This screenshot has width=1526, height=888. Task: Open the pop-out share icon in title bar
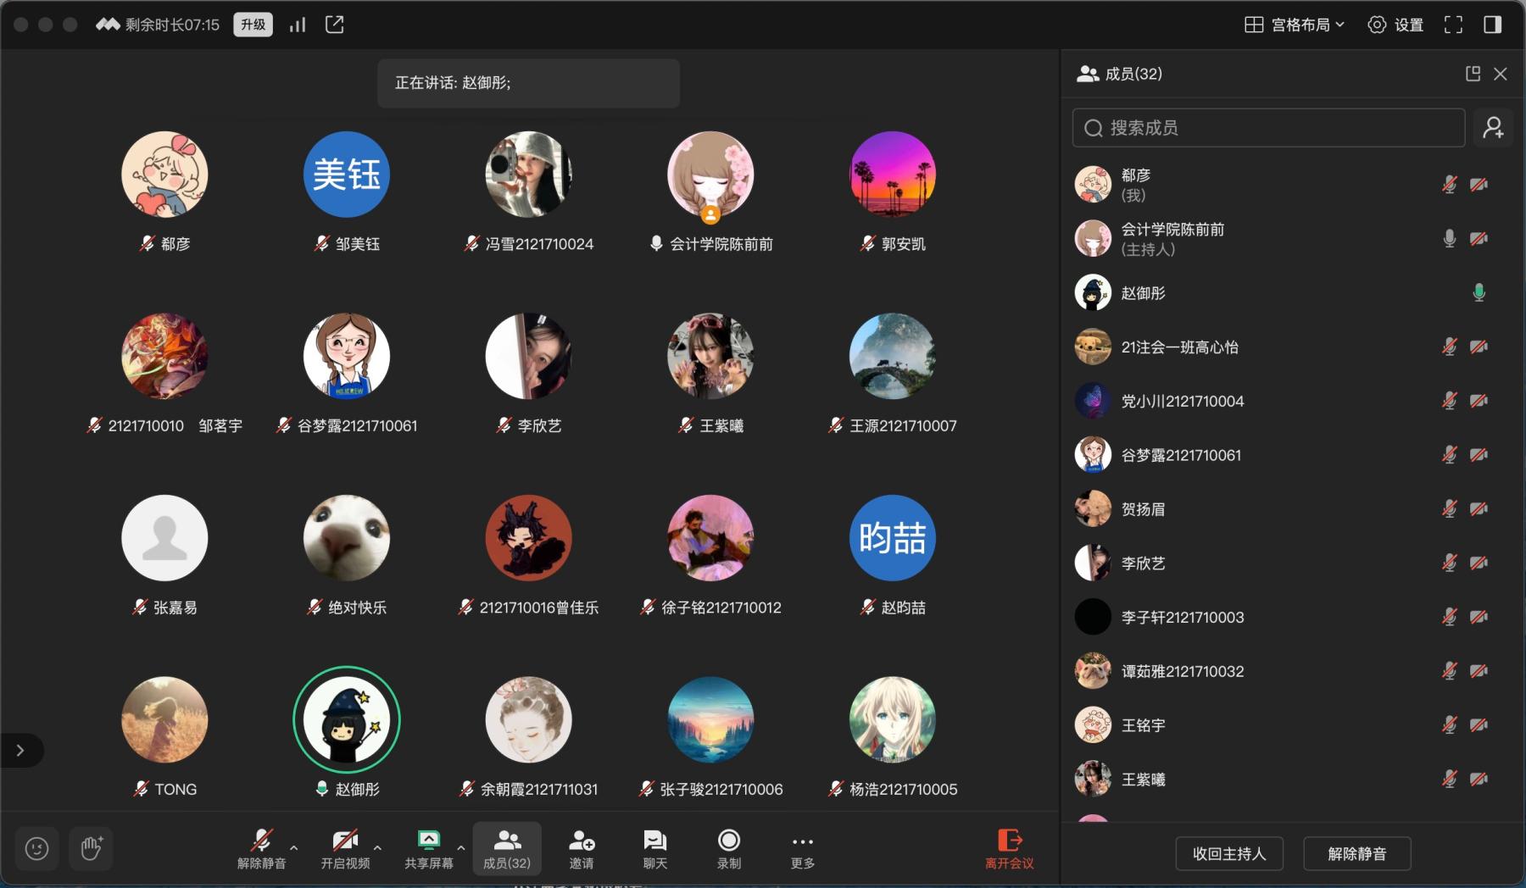click(335, 25)
